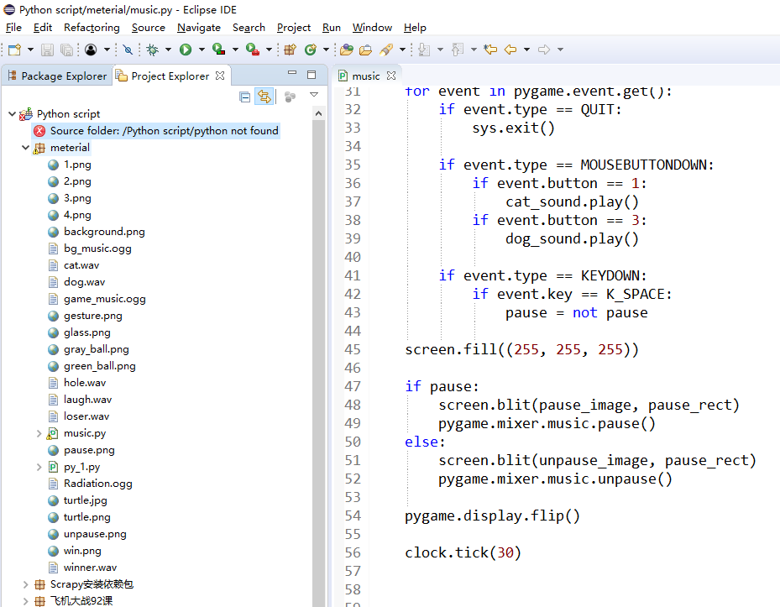This screenshot has width=780, height=607.
Task: Switch to the Package Explorer tab
Action: click(57, 76)
